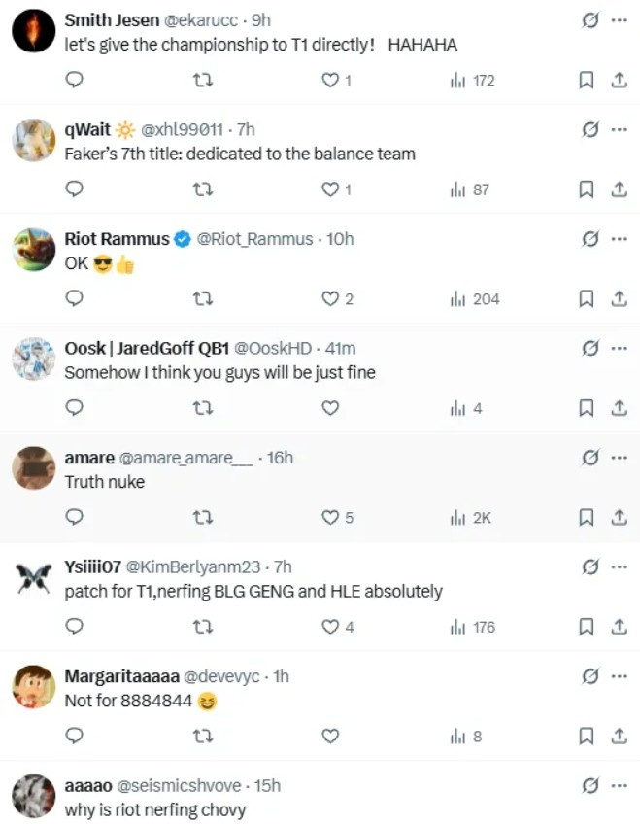
Task: Open Ysiiii07's butterfly avatar
Action: coord(34,578)
